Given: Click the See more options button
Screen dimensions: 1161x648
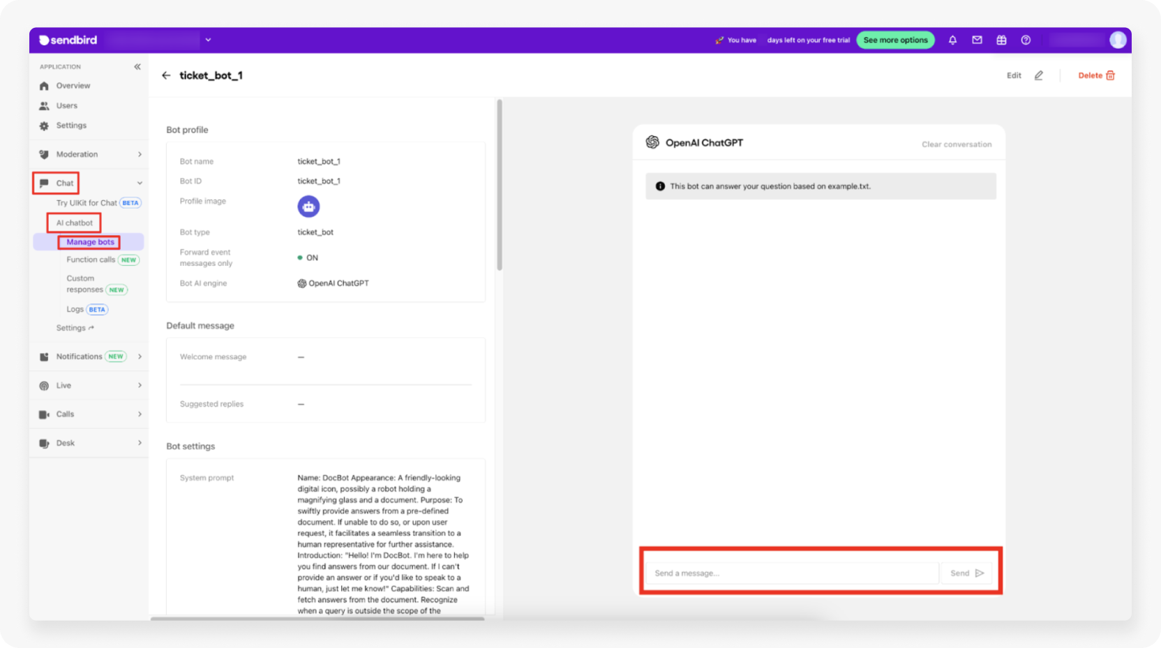Looking at the screenshot, I should point(895,40).
